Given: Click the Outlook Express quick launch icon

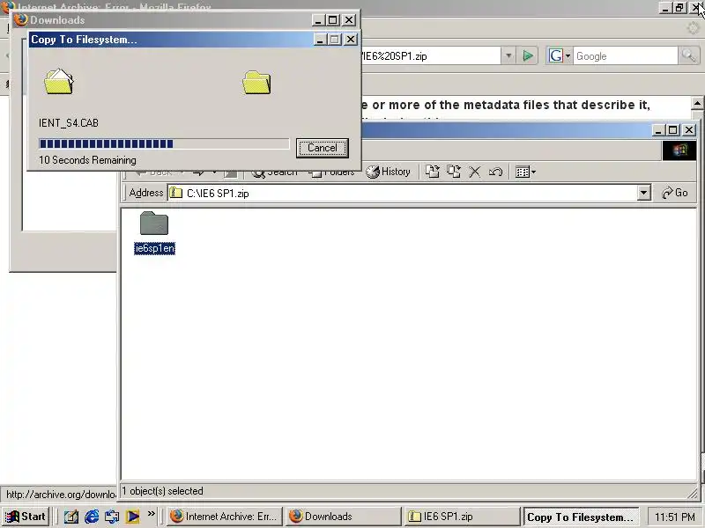Looking at the screenshot, I should tap(112, 517).
